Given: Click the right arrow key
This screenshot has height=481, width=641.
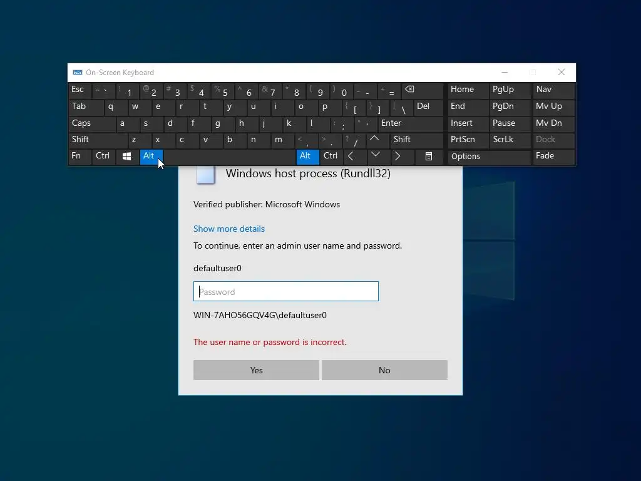Looking at the screenshot, I should 402,157.
